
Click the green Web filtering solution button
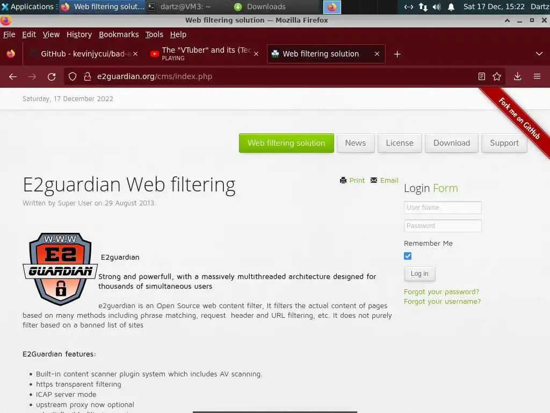pos(286,143)
